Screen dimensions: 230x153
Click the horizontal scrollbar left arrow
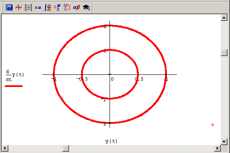pos(5,148)
